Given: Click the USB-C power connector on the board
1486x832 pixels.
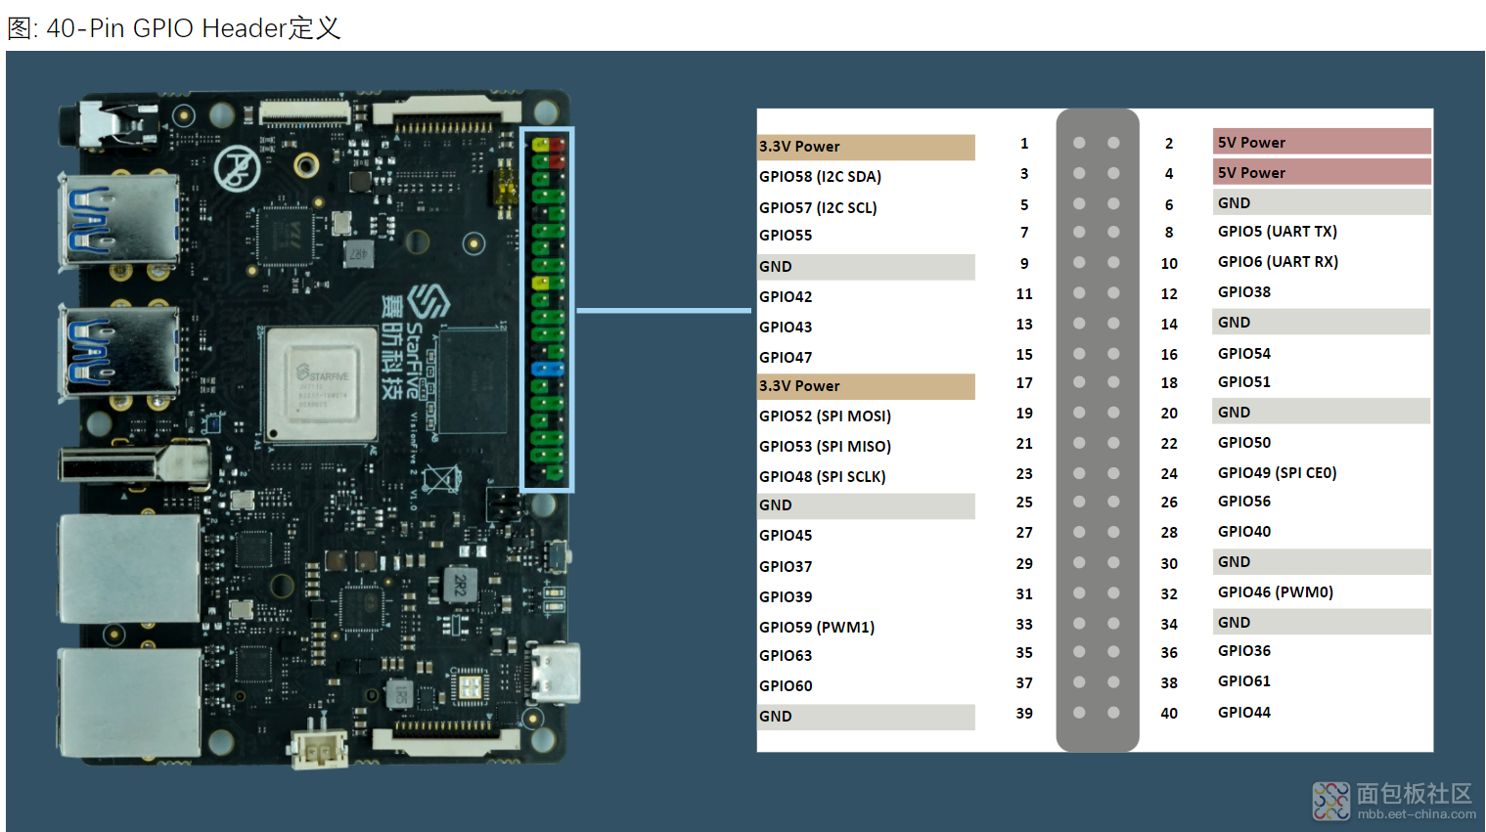Looking at the screenshot, I should [555, 674].
